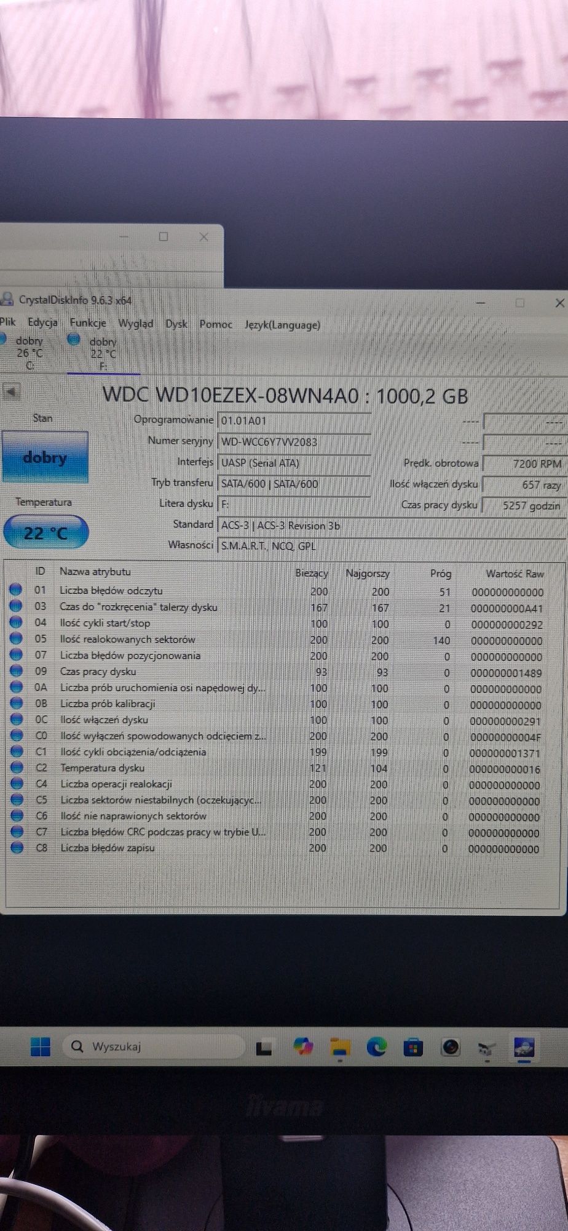Screen dimensions: 568x1231
Task: Click status orb for attribute C7 błędów CRC
Action: [17, 832]
